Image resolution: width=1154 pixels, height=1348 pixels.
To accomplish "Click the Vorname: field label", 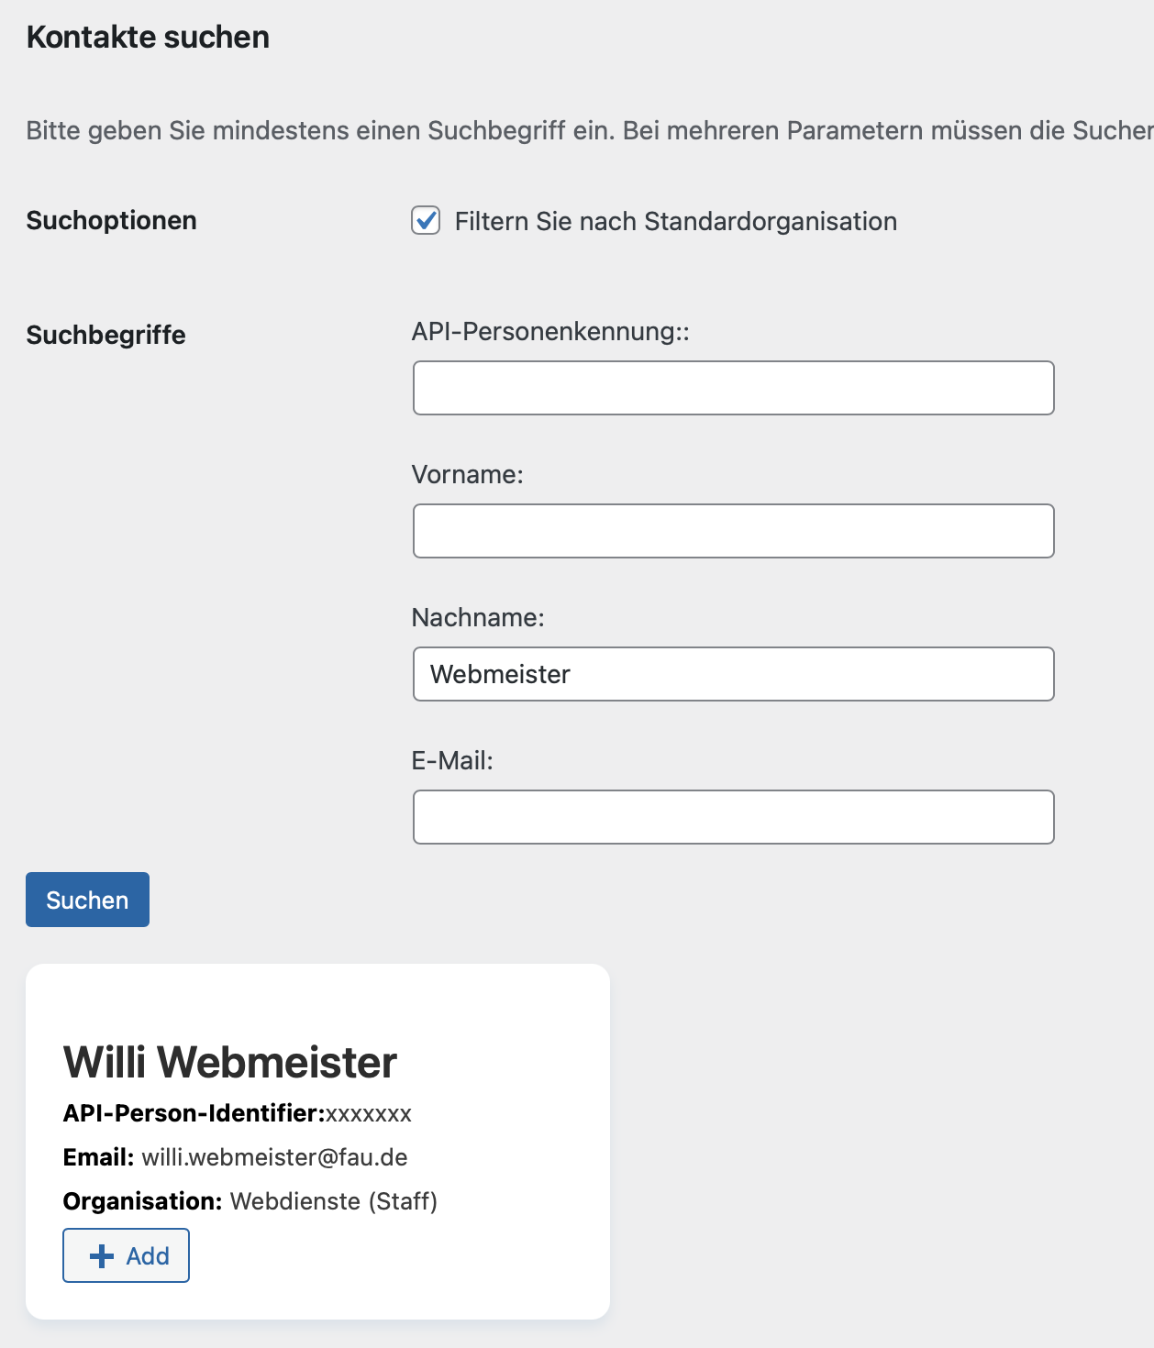I will coord(468,474).
